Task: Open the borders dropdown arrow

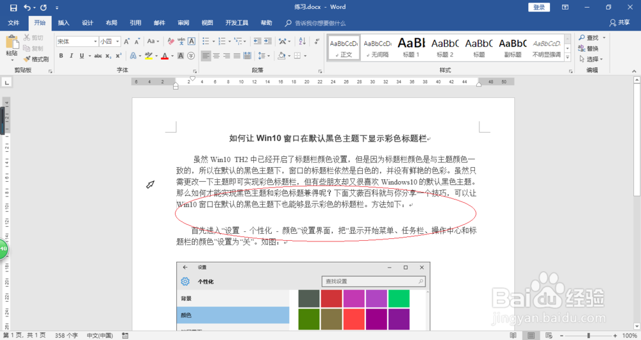Action: tap(305, 56)
